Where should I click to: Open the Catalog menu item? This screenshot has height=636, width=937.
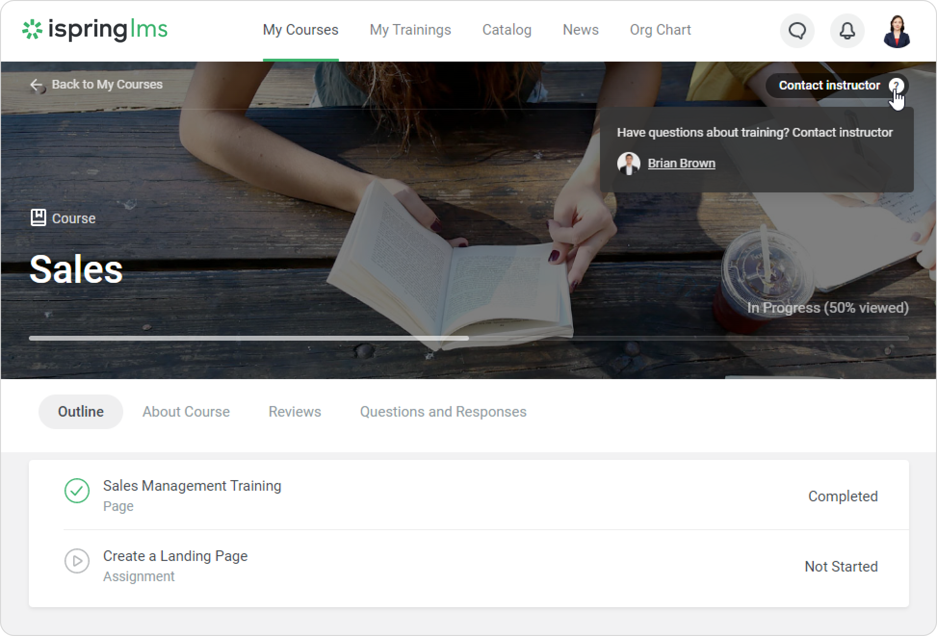(x=507, y=30)
